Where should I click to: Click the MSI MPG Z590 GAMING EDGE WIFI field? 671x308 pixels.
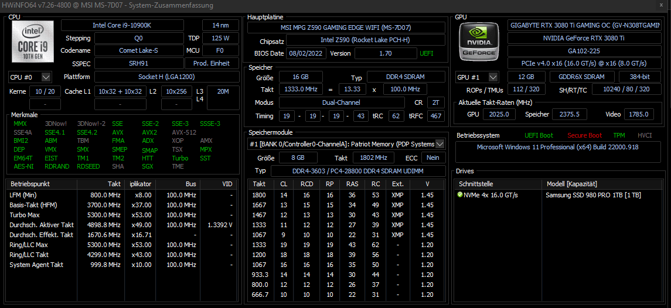click(346, 28)
